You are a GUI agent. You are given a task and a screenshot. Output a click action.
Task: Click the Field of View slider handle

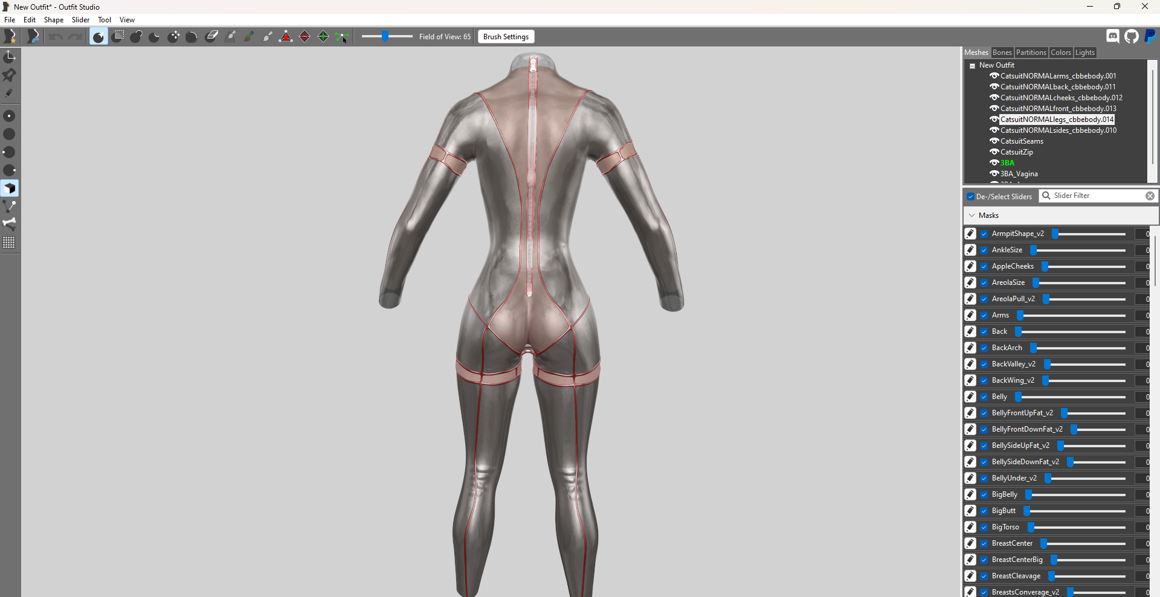pos(385,37)
